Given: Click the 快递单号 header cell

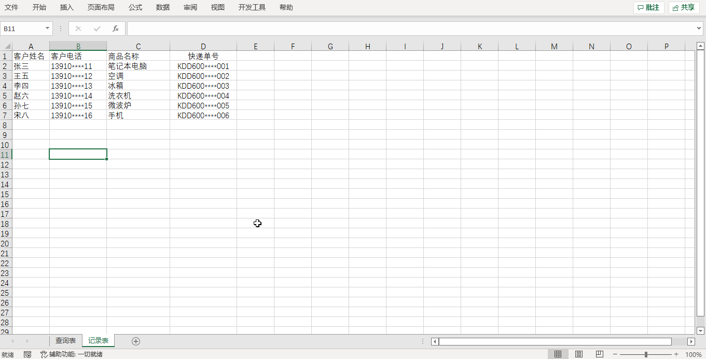Looking at the screenshot, I should (x=203, y=56).
